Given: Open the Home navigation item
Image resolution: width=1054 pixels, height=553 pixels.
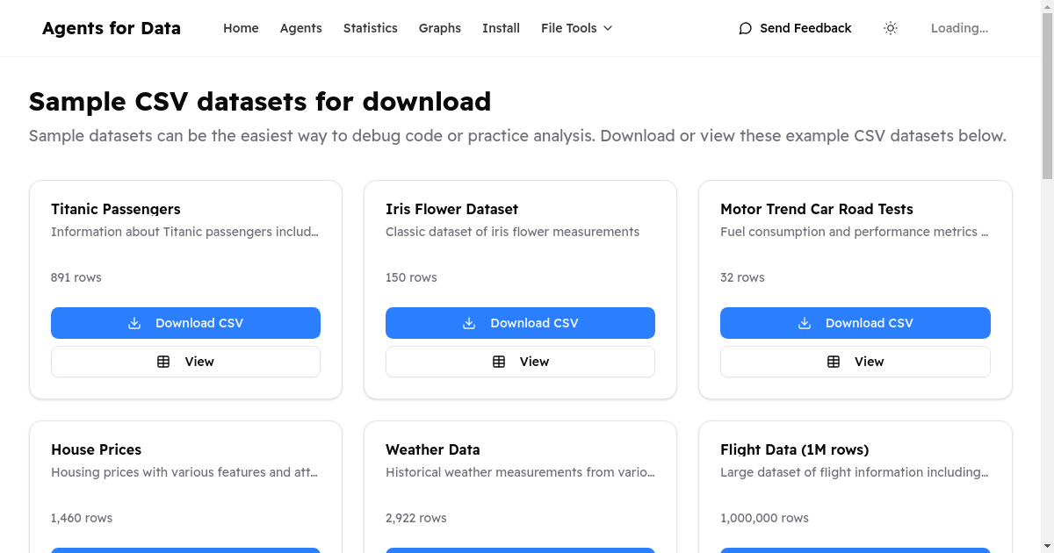Looking at the screenshot, I should tap(241, 28).
